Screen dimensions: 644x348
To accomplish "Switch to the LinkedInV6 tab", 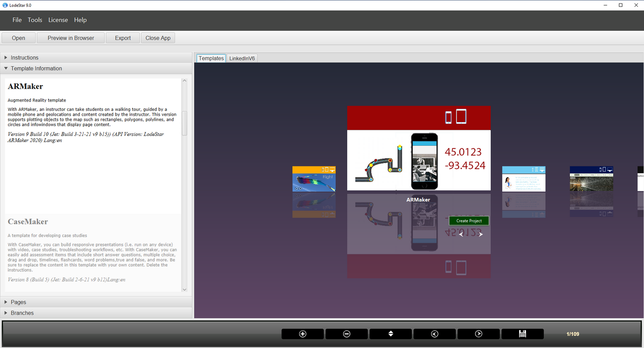I will point(242,58).
